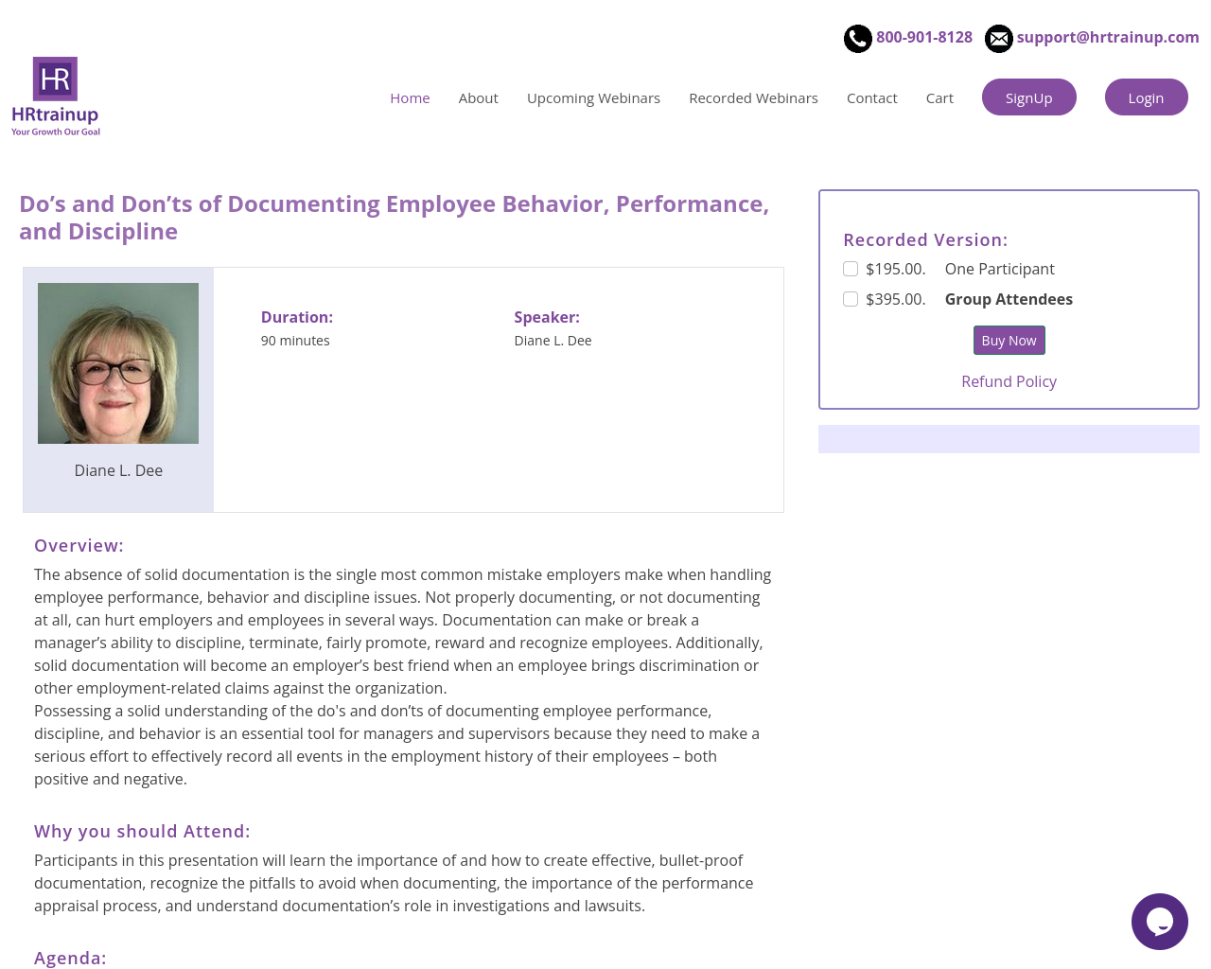The width and height of the screenshot is (1211, 969).
Task: Go to the Home menu item
Action: click(x=410, y=98)
